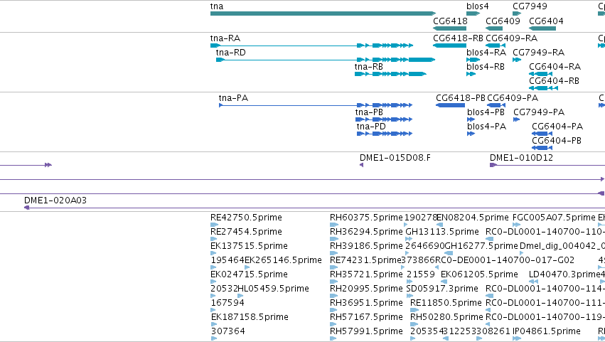Select CG6404-PB protein label
The image size is (605, 342).
[557, 141]
